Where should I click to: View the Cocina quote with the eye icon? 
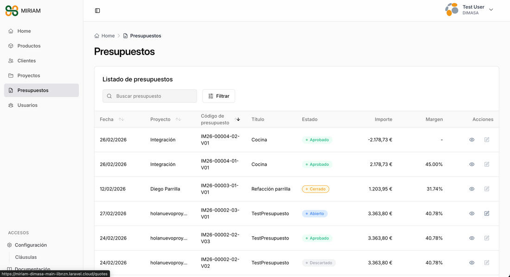[x=472, y=139]
